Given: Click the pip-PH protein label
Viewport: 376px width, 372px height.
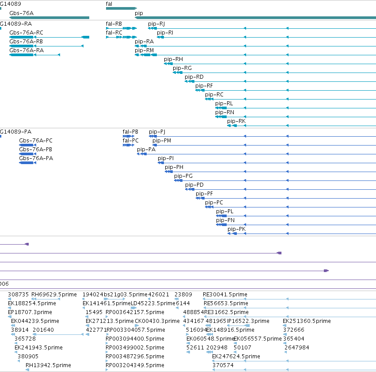Looking at the screenshot, I should coord(174,167).
